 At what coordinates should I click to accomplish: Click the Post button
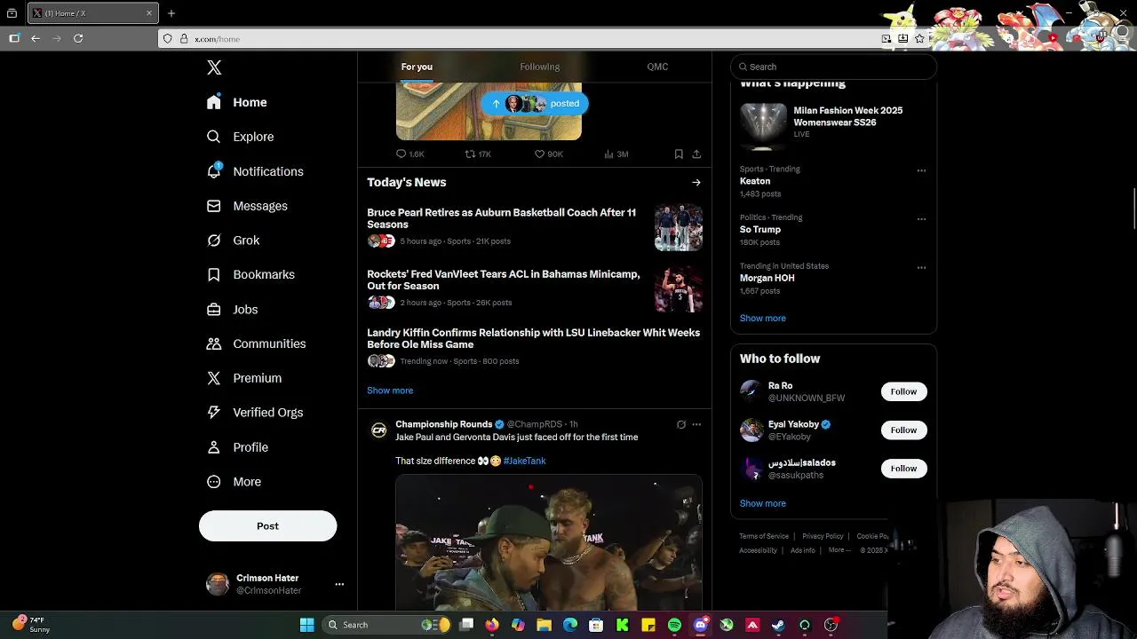coord(267,525)
